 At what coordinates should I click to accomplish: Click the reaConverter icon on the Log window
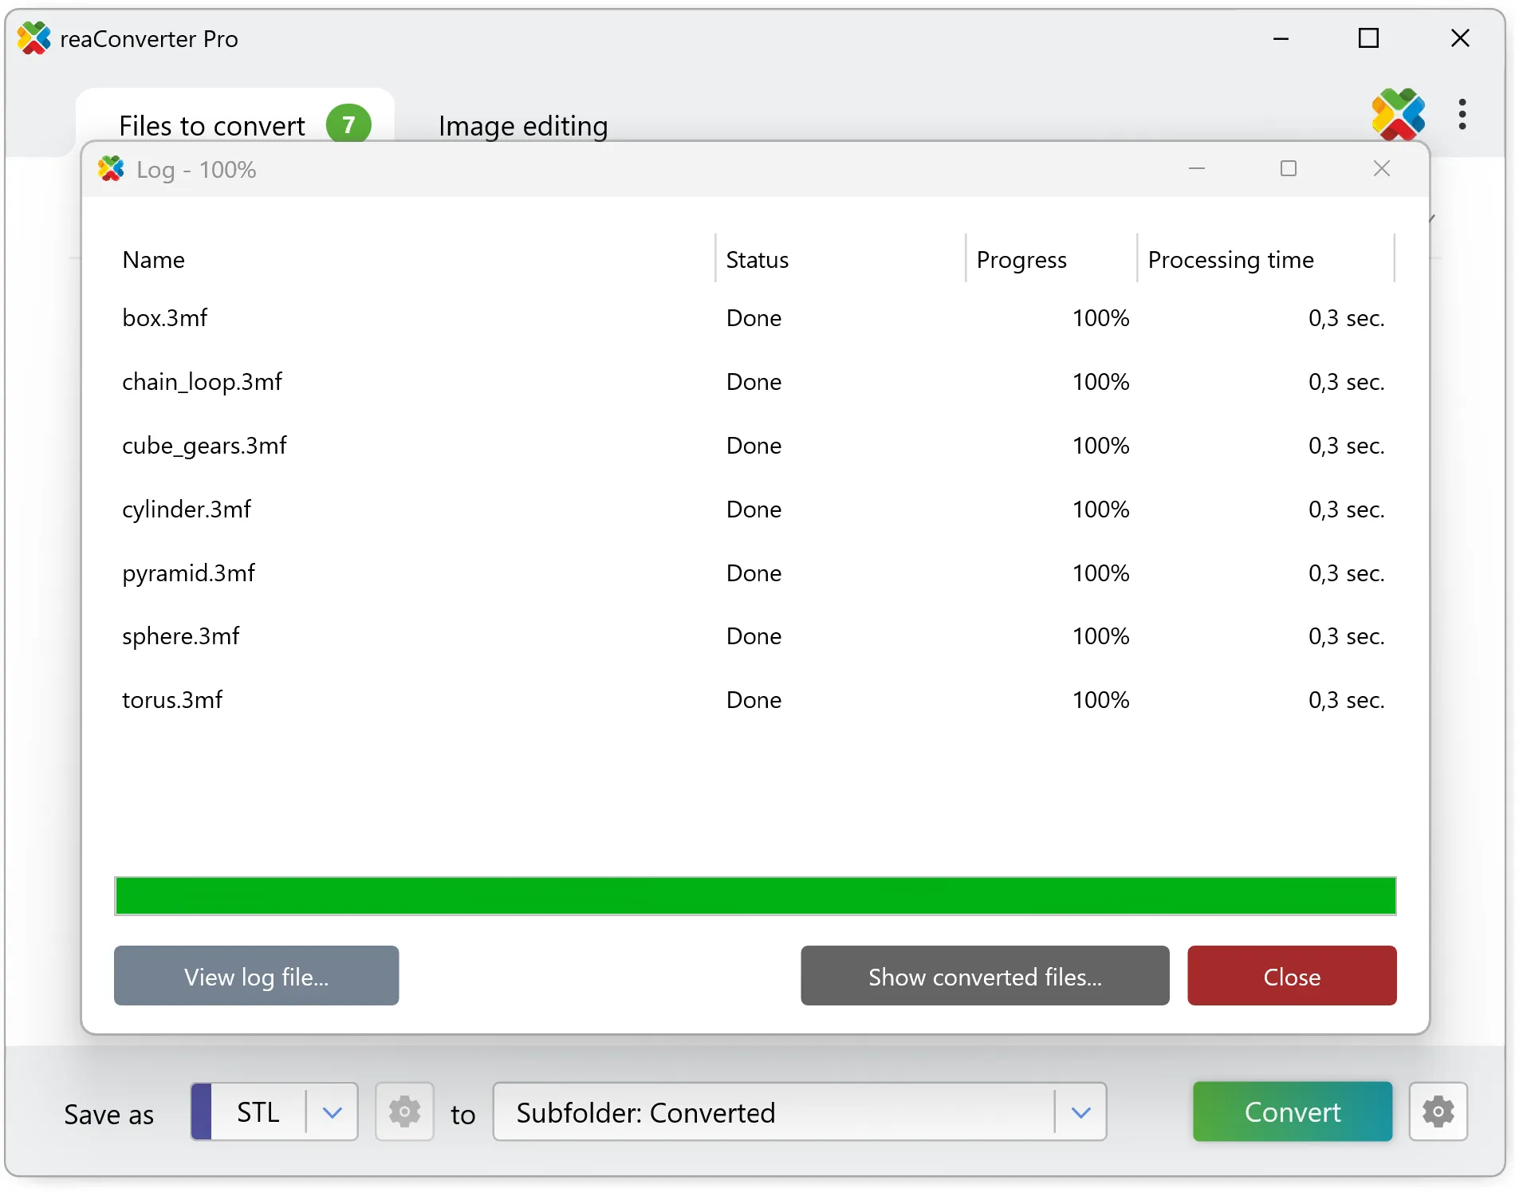pyautogui.click(x=111, y=168)
